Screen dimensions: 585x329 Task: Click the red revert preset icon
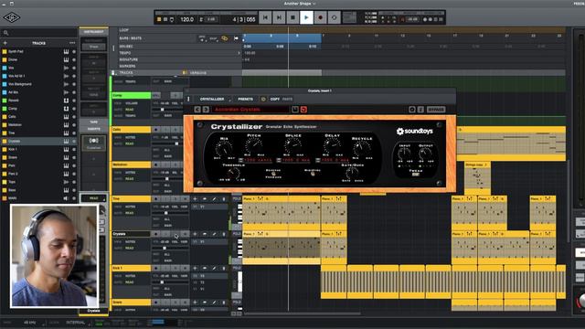[303, 110]
